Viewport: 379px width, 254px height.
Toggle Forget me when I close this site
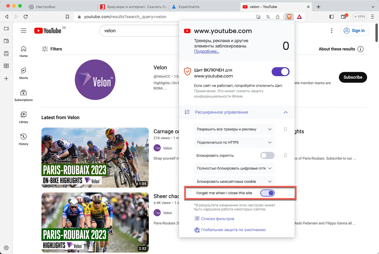(x=267, y=193)
